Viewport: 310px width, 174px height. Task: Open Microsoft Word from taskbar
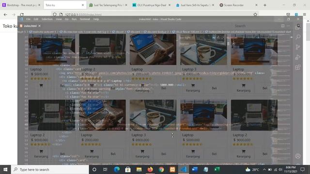pos(195,170)
